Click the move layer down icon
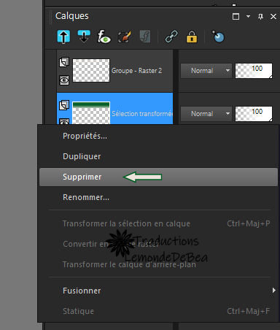This screenshot has width=280, height=330. [84, 37]
